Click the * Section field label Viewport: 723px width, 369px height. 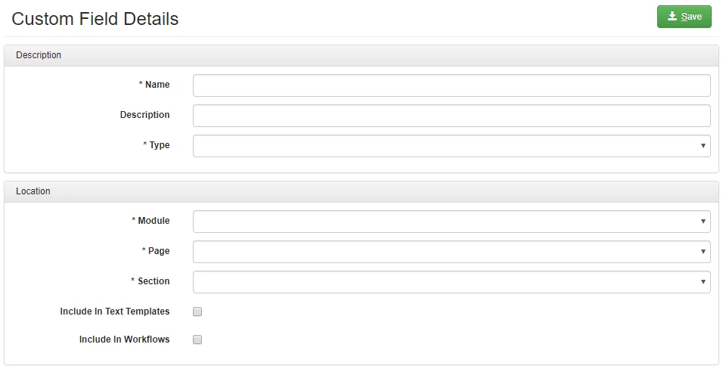point(150,281)
